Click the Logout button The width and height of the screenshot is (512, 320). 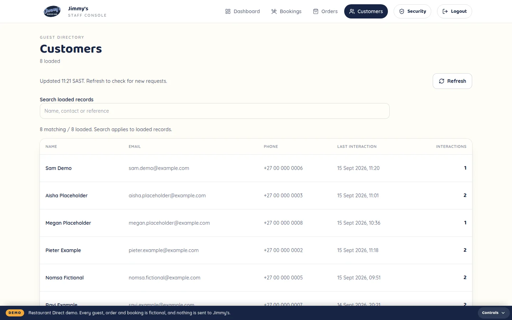click(x=454, y=11)
